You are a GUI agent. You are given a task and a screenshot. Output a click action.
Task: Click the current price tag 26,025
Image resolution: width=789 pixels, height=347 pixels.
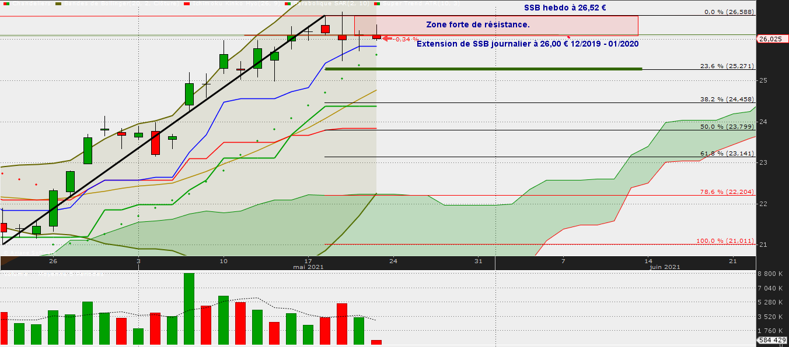[x=770, y=39]
